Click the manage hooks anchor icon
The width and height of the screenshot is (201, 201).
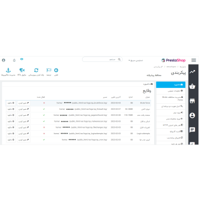8,70
